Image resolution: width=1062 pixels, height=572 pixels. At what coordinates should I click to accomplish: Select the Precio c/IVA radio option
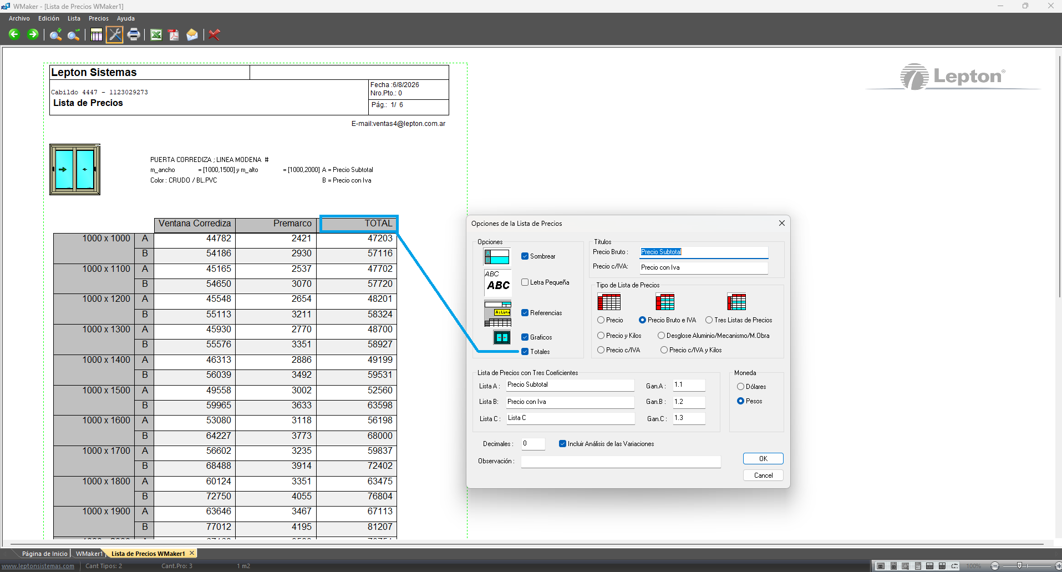[601, 350]
